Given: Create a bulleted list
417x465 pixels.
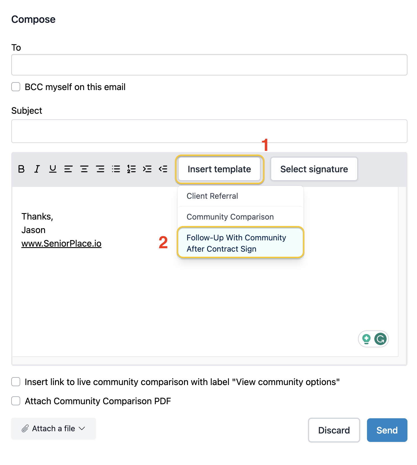Looking at the screenshot, I should tap(116, 169).
